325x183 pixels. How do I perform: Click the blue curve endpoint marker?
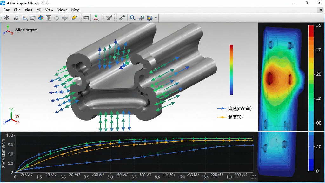pos(253,146)
